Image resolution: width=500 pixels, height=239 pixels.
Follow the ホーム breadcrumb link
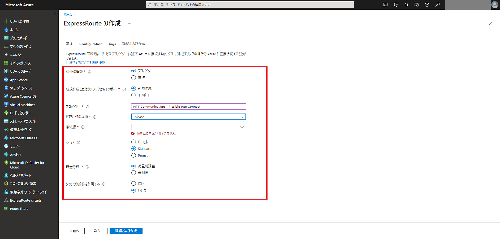68,15
